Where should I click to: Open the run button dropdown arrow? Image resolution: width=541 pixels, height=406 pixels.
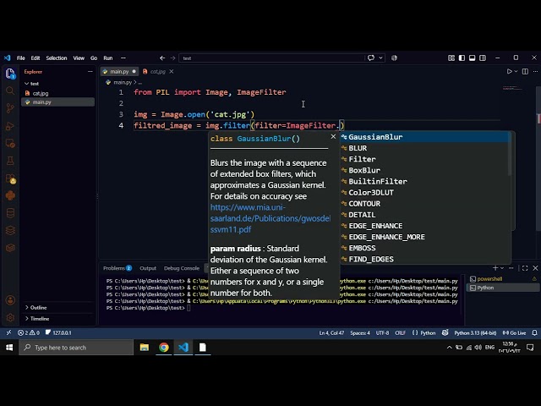pyautogui.click(x=516, y=71)
